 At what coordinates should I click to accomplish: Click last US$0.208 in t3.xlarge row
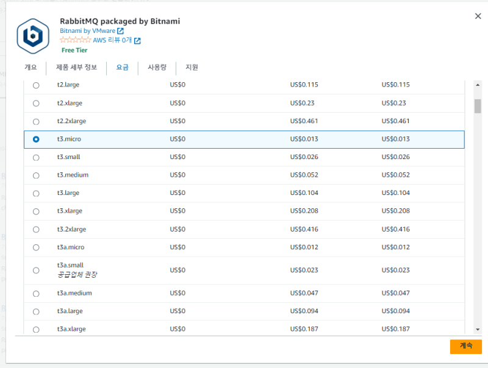pyautogui.click(x=395, y=211)
